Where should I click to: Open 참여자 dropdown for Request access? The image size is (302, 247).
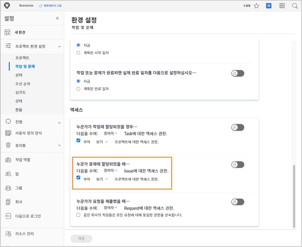111,208
